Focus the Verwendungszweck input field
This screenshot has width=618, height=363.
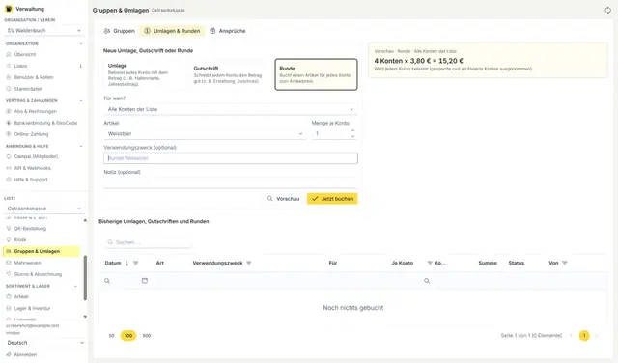(x=231, y=158)
